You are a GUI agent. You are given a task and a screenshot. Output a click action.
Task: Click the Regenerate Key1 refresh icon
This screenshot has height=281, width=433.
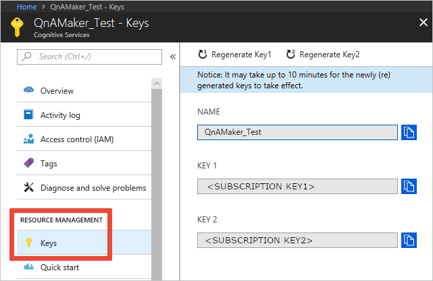(203, 55)
